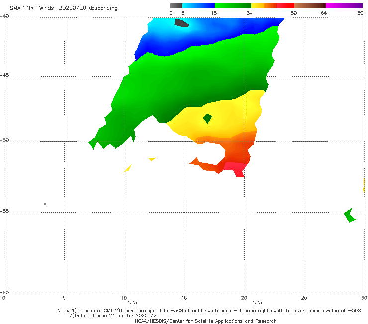Click the longitude axis label "30"
Viewport: 368px width, 324px height.
[364, 298]
